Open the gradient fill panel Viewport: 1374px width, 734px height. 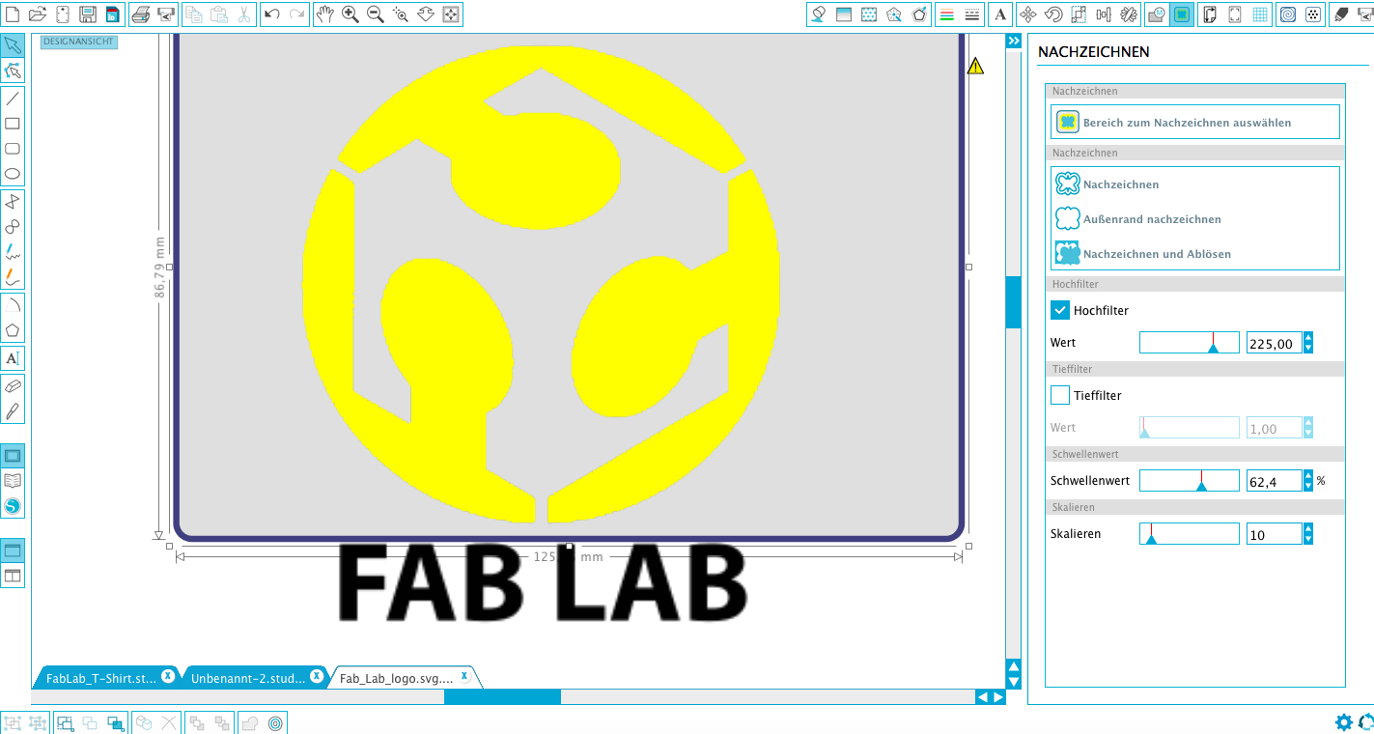(x=843, y=14)
